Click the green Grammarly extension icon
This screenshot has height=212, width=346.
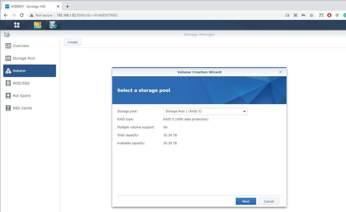pos(345,15)
